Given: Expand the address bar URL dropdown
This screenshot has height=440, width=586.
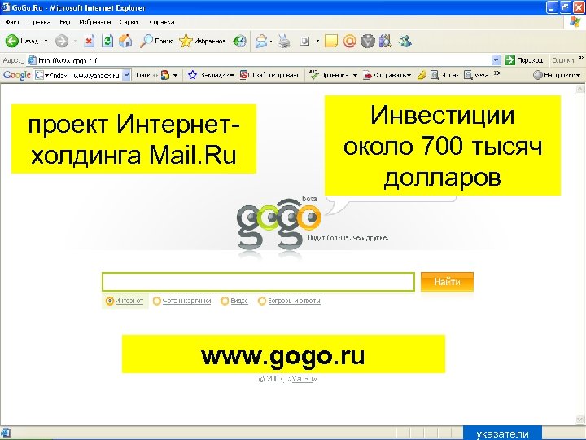Looking at the screenshot, I should coord(496,59).
